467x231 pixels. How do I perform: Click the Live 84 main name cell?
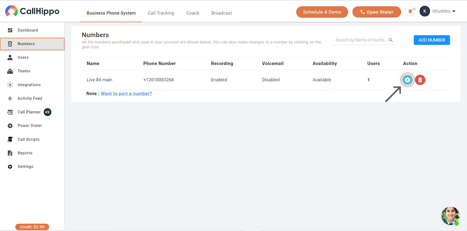point(100,80)
